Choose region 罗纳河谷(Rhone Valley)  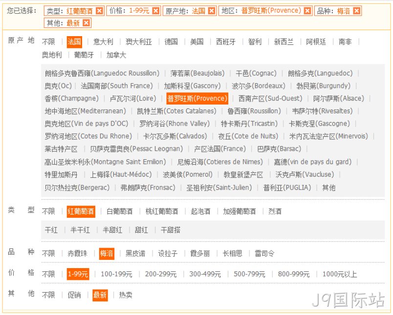tap(175, 124)
